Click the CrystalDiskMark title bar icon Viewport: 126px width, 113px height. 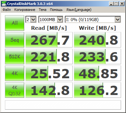(x=4, y=4)
